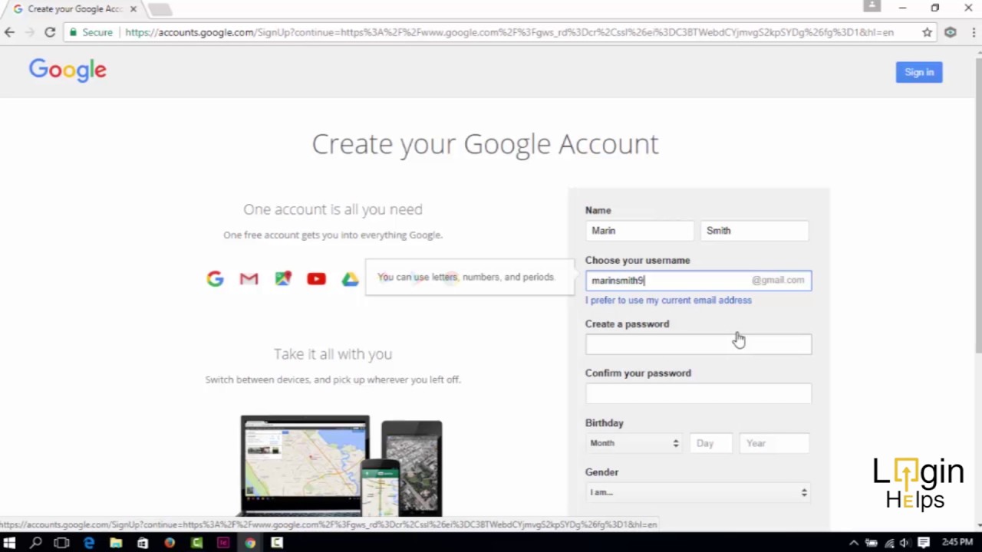Click the YouTube play icon

pyautogui.click(x=316, y=279)
